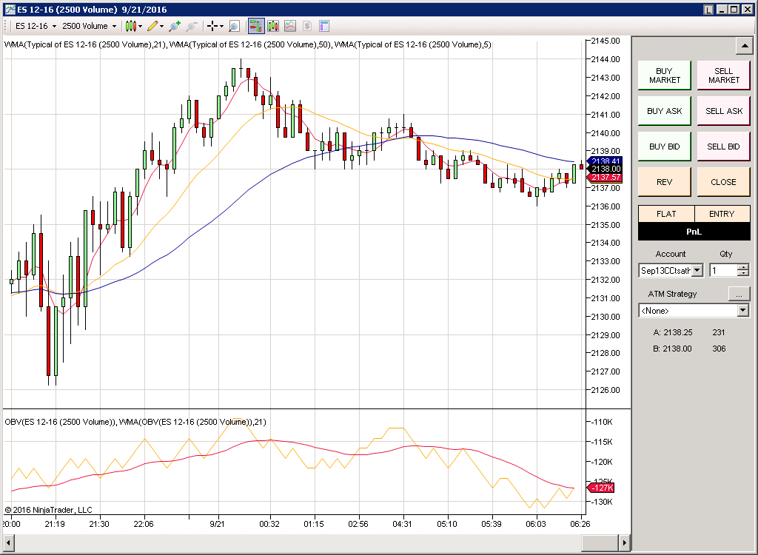
Task: Click the BUY MARKET button
Action: click(x=664, y=75)
